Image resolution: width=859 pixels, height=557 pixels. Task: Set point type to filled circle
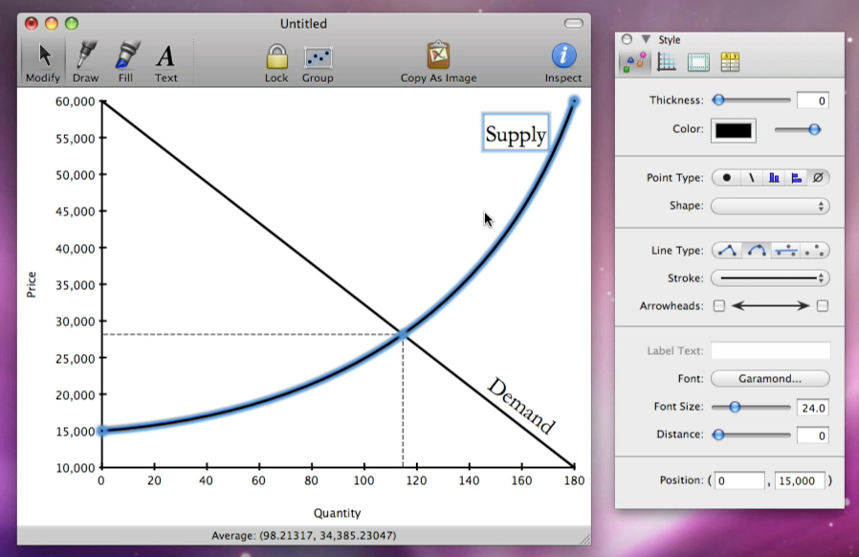click(x=726, y=178)
